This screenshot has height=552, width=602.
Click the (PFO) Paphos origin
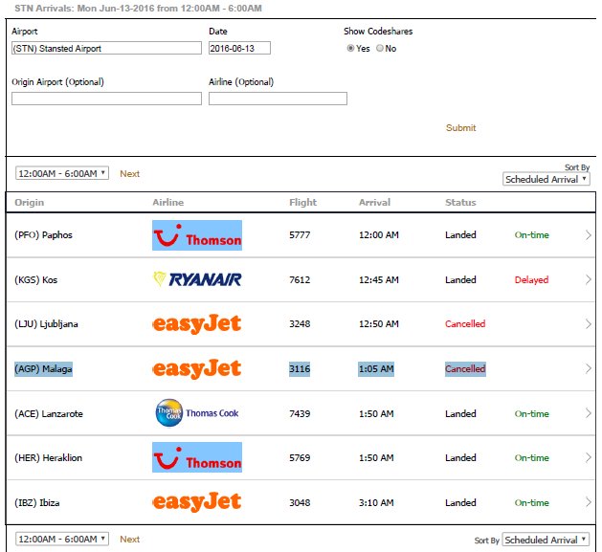pos(43,235)
